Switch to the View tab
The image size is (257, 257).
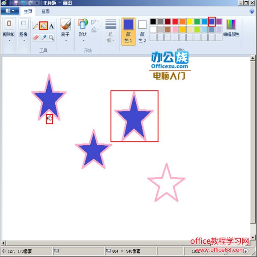coord(45,11)
